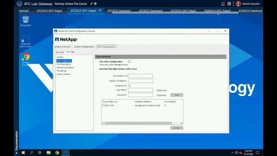Open the notifications bell icon
Viewport: 277px width, 156px height.
(223, 3)
